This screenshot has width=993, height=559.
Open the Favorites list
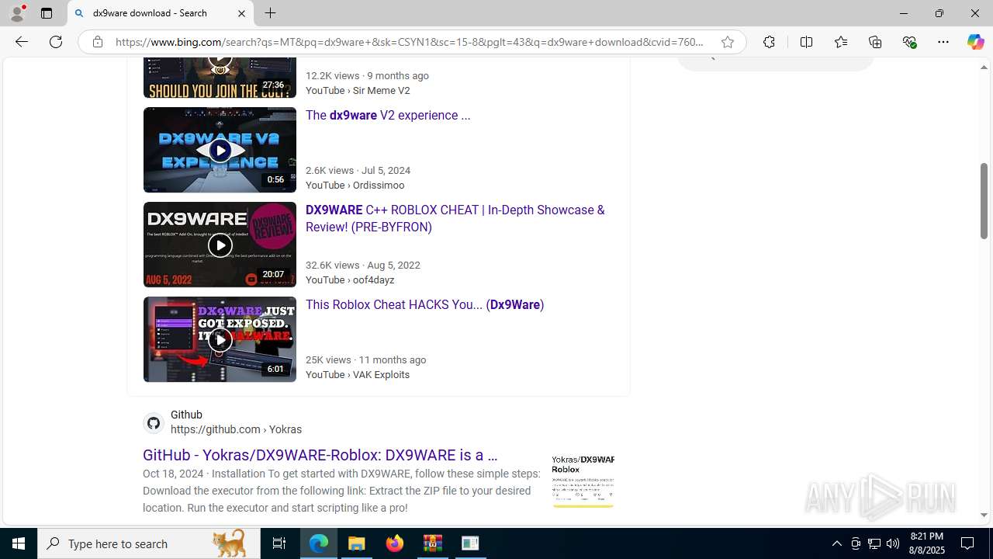(x=840, y=42)
